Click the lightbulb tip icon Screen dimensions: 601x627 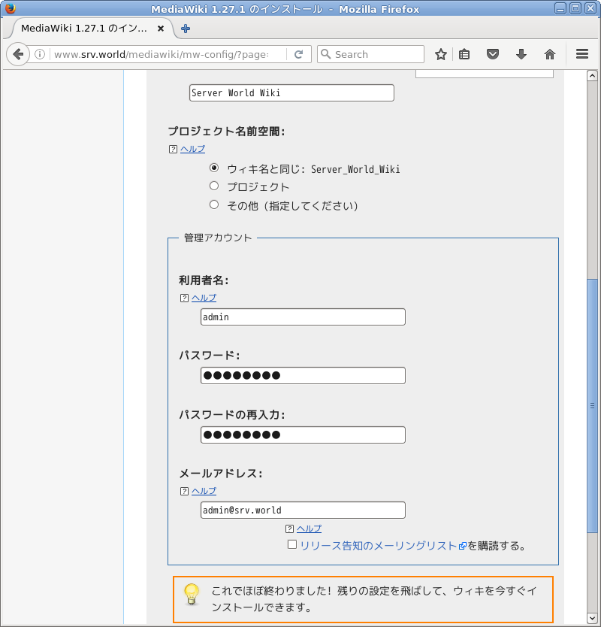(x=192, y=594)
